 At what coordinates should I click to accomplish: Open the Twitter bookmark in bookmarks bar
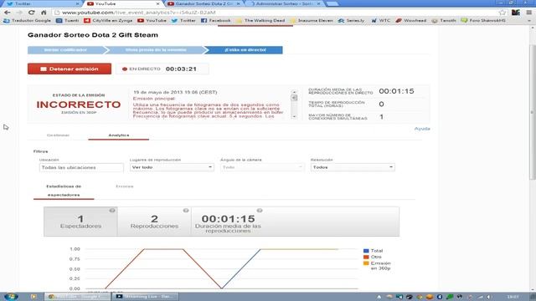183,20
